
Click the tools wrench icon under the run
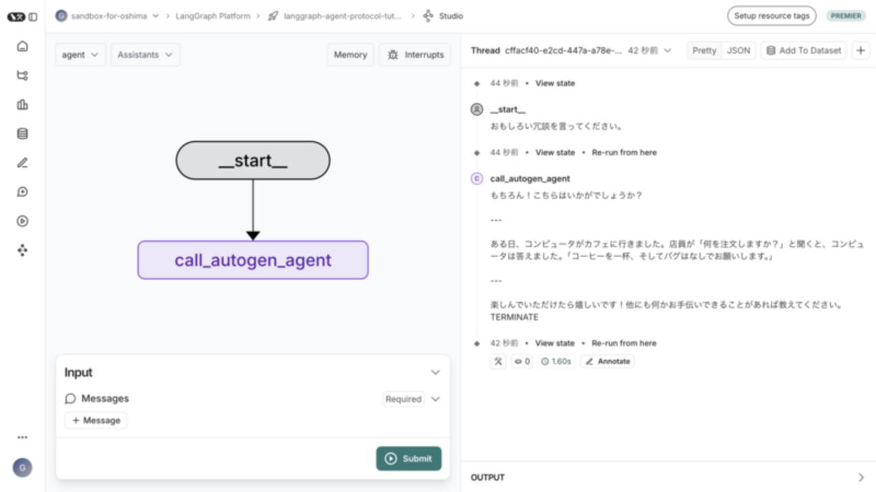coord(498,361)
